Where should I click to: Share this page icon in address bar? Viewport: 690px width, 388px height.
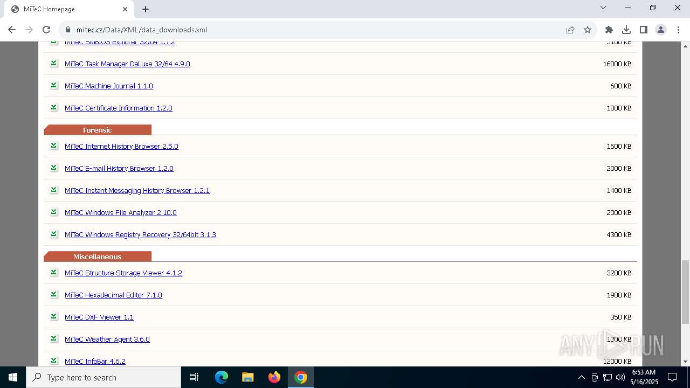[570, 30]
